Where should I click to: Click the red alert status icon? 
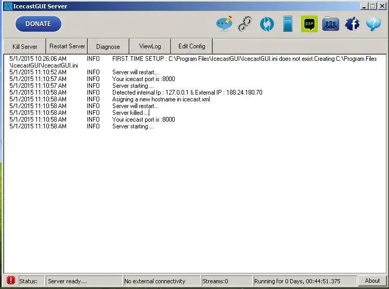[x=11, y=280]
